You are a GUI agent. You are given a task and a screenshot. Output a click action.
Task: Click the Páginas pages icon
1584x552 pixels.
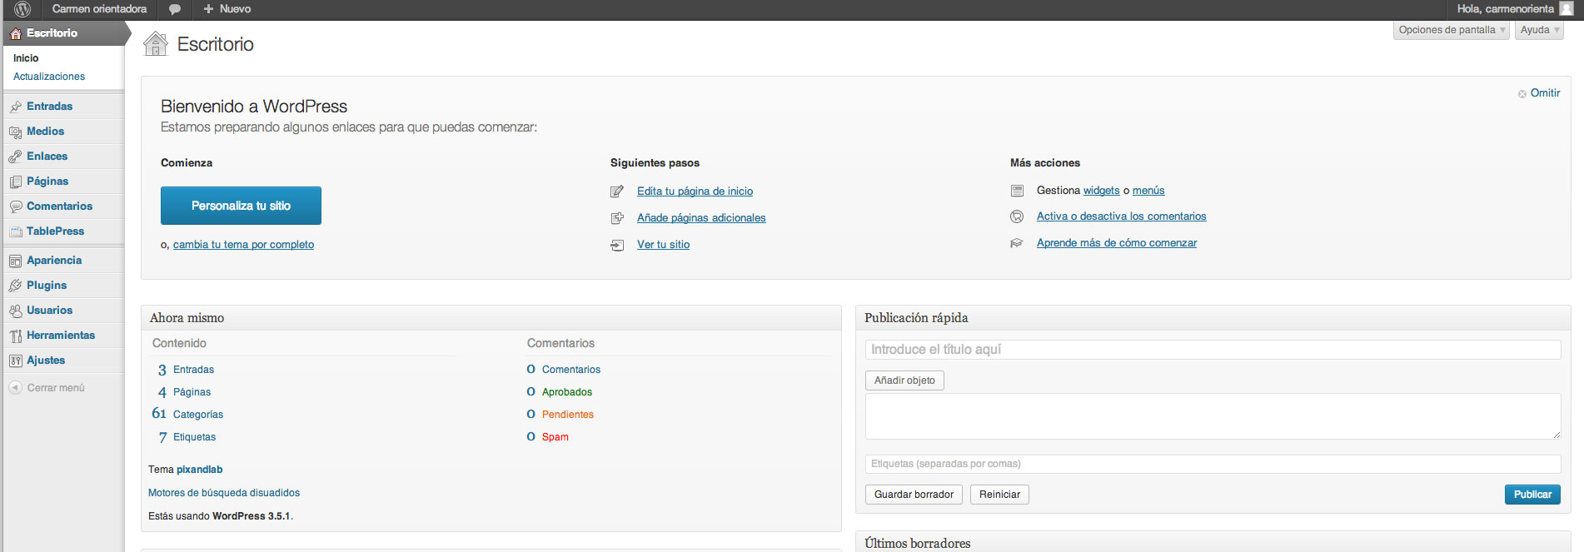pos(16,182)
